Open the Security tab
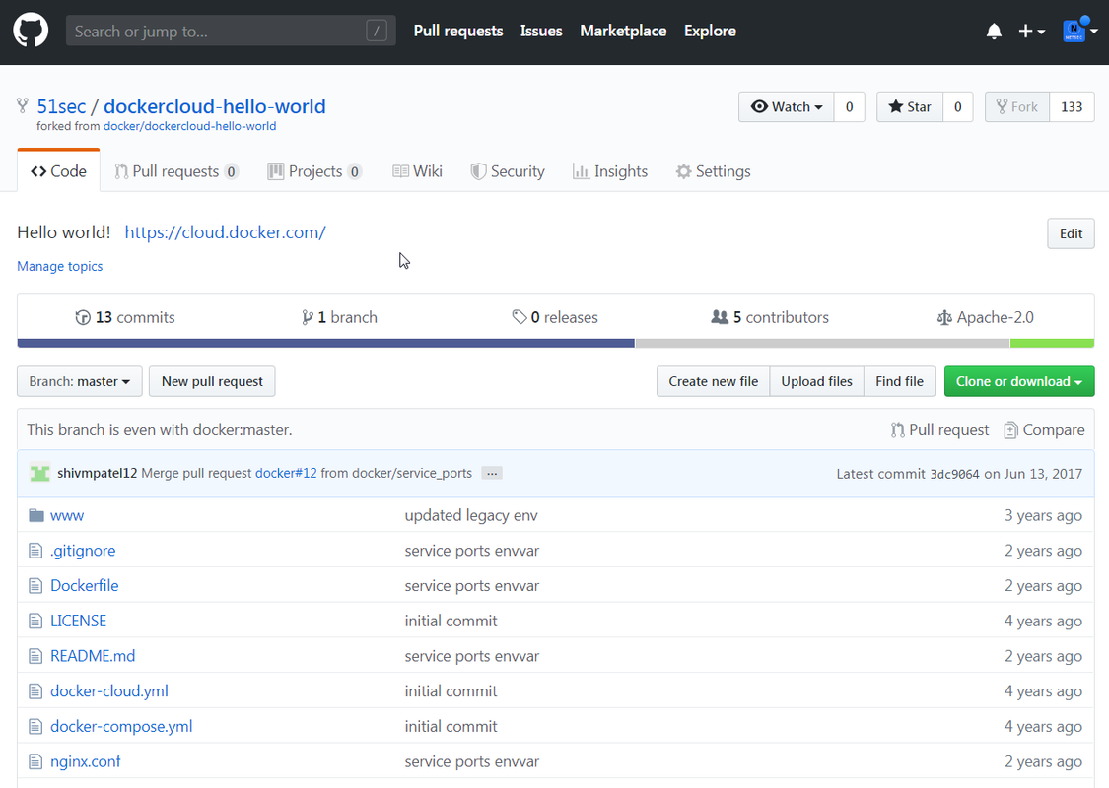The image size is (1109, 788). (508, 171)
